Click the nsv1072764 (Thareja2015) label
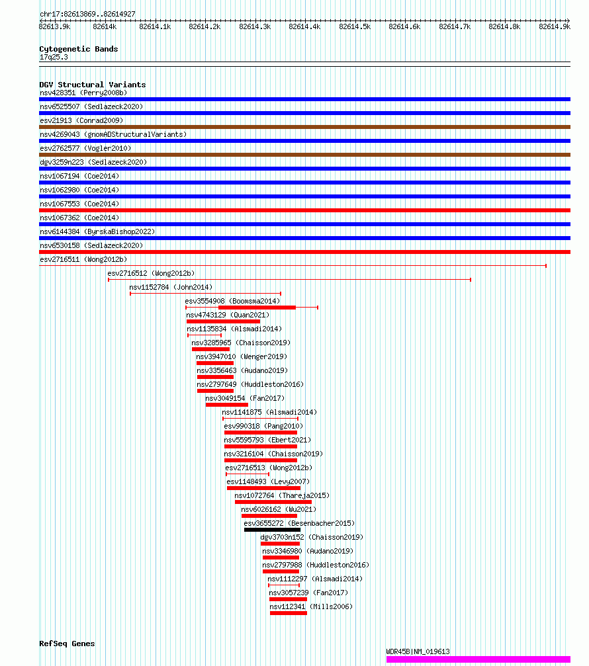This screenshot has width=589, height=666. tap(282, 495)
